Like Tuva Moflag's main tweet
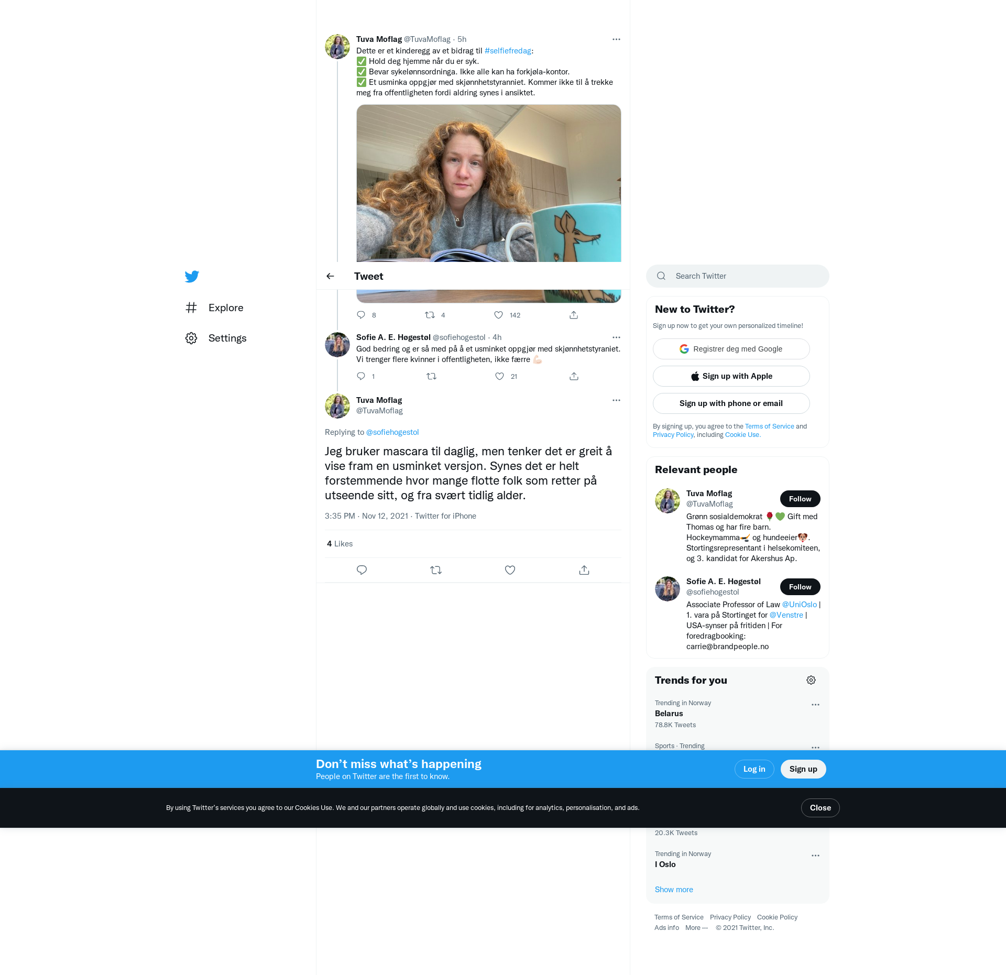 (510, 570)
